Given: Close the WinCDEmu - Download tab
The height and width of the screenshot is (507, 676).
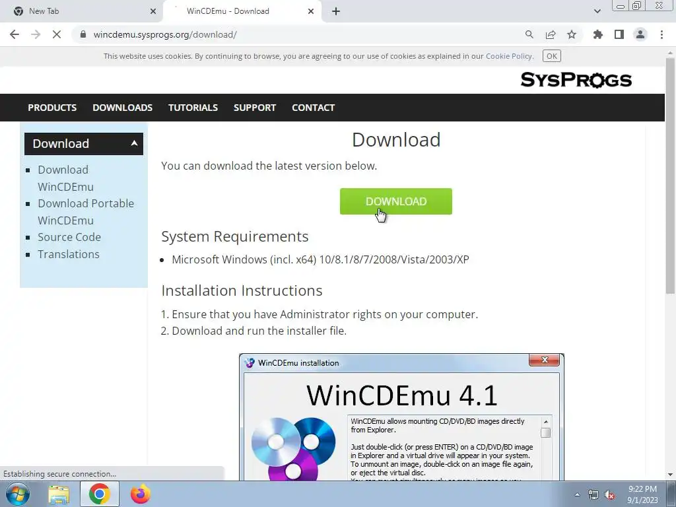Looking at the screenshot, I should 311,11.
